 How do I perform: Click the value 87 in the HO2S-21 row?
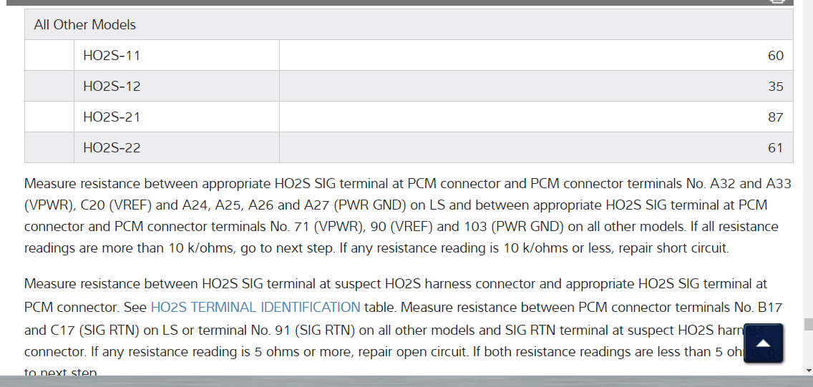point(776,117)
